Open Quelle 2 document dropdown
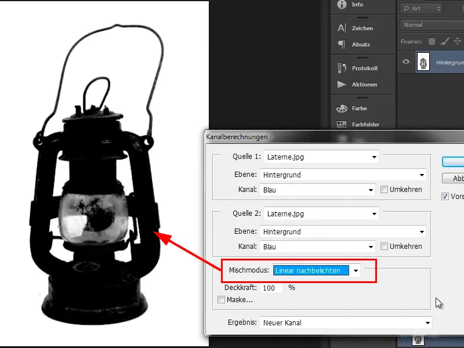 pyautogui.click(x=321, y=213)
